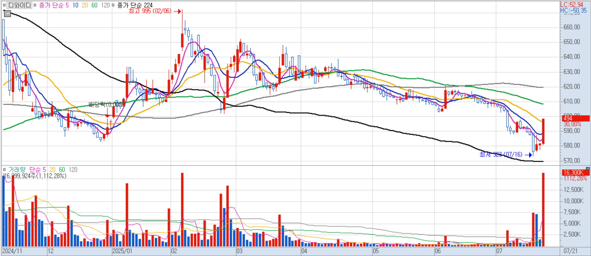This screenshot has width=591, height=256.
Task: Select the magenta 종가 단순 5 legend
Action: 54,5
